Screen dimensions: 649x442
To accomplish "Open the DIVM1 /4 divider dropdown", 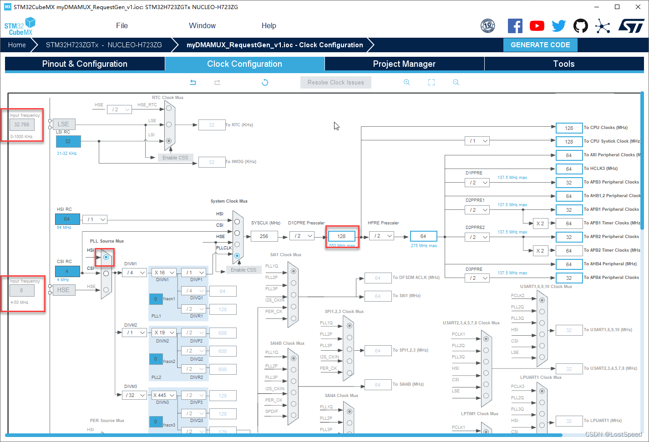I will pos(134,273).
